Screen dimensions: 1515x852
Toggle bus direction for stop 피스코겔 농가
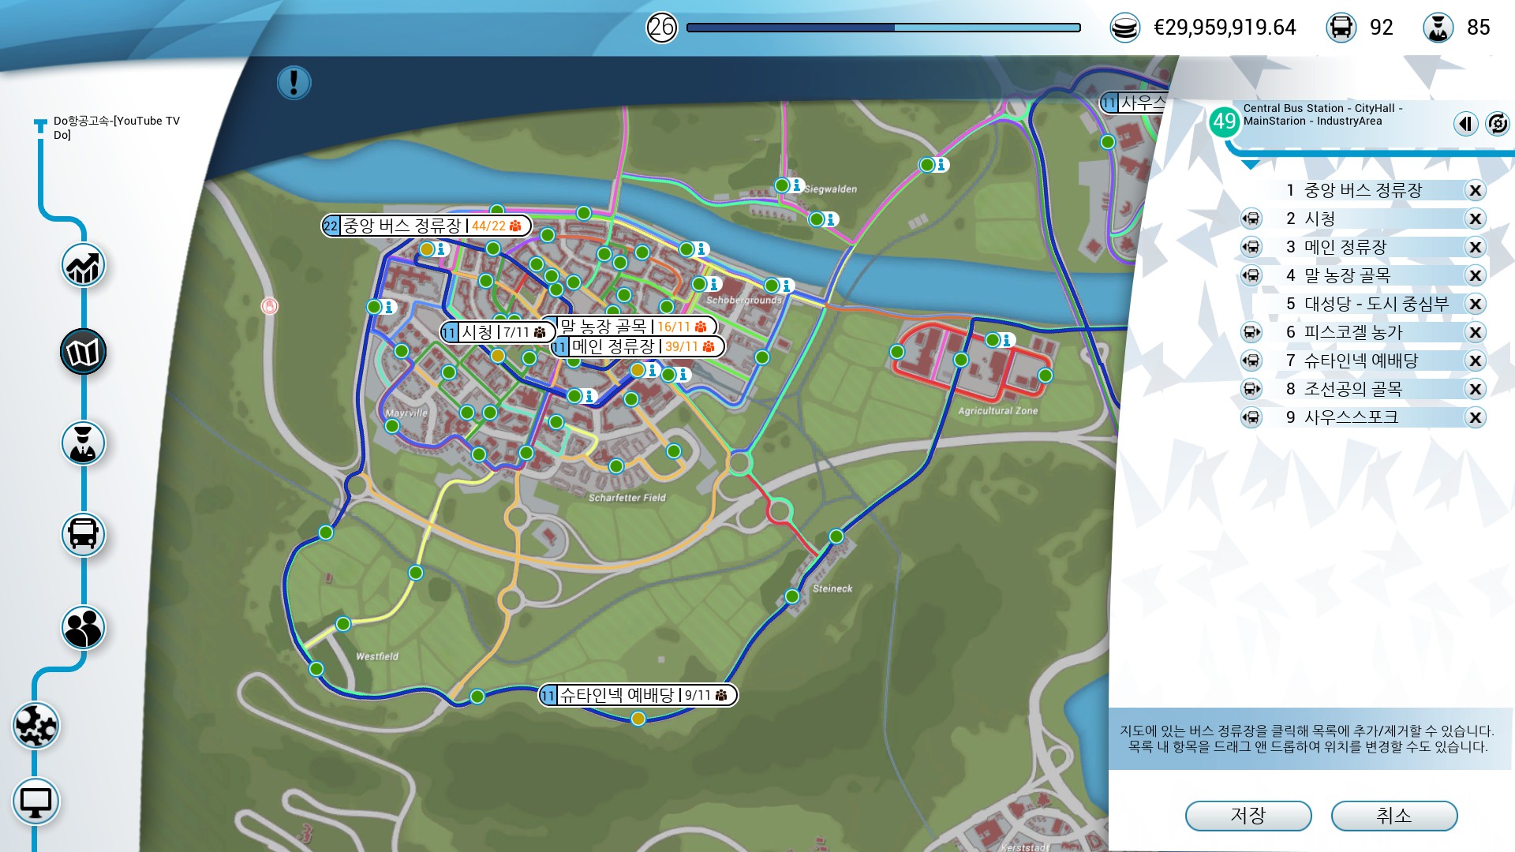[x=1251, y=332]
